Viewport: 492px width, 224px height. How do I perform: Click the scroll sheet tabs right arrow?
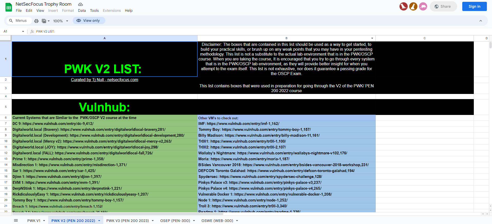[x=487, y=214]
